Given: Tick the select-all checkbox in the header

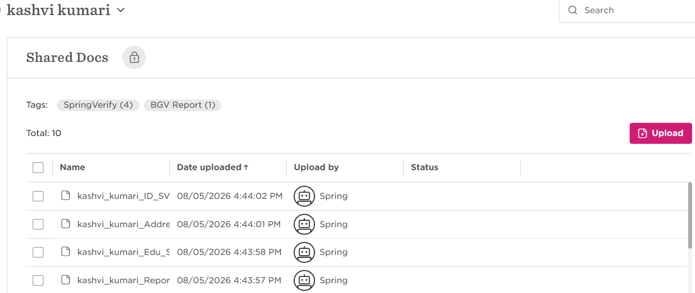Looking at the screenshot, I should (38, 168).
